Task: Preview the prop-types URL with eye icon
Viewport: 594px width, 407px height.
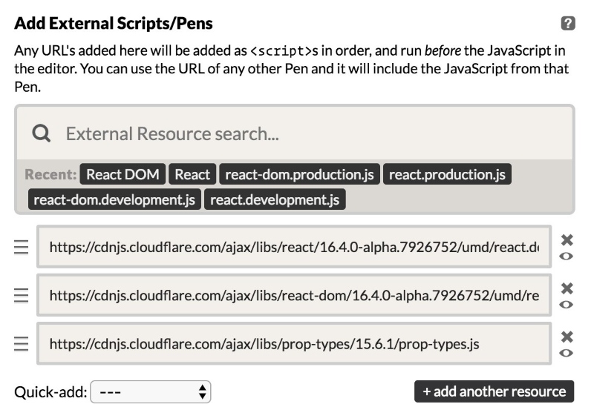Action: 566,354
